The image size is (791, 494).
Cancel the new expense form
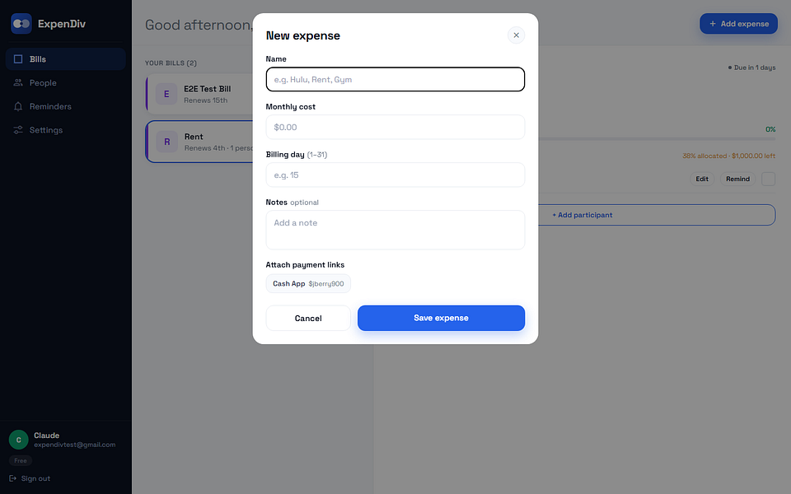308,318
